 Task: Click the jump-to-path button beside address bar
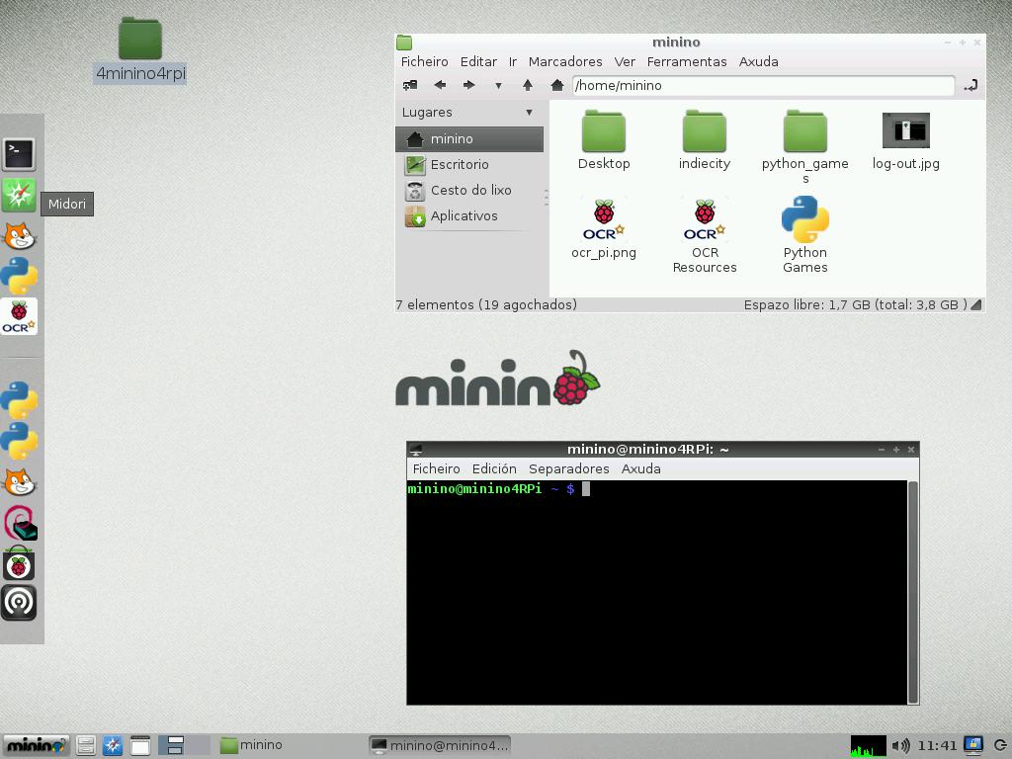[970, 85]
